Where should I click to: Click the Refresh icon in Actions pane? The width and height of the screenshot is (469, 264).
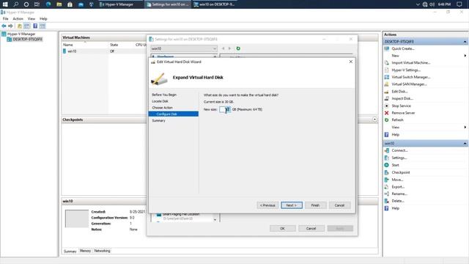[x=387, y=120]
